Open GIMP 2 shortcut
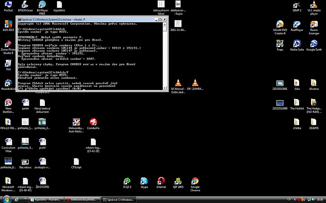Image resolution: width=326 pixels, height=203 pixels. point(297,6)
